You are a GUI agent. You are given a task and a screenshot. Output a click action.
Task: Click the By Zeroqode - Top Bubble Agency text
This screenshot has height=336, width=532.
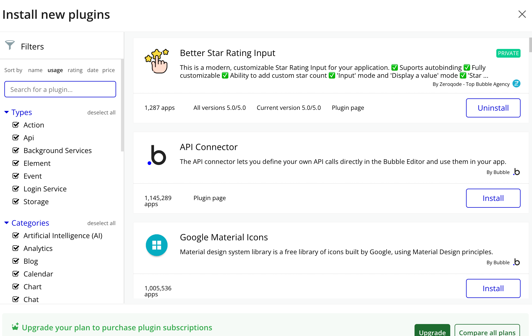point(471,84)
